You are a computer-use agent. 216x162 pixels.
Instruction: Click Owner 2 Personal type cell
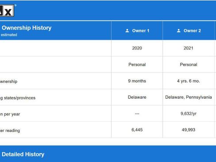189,65
